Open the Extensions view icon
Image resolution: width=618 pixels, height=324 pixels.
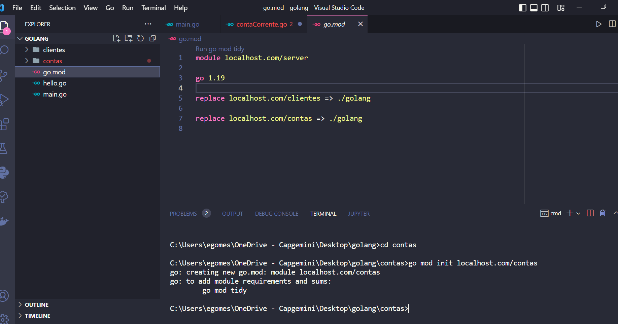click(x=4, y=124)
